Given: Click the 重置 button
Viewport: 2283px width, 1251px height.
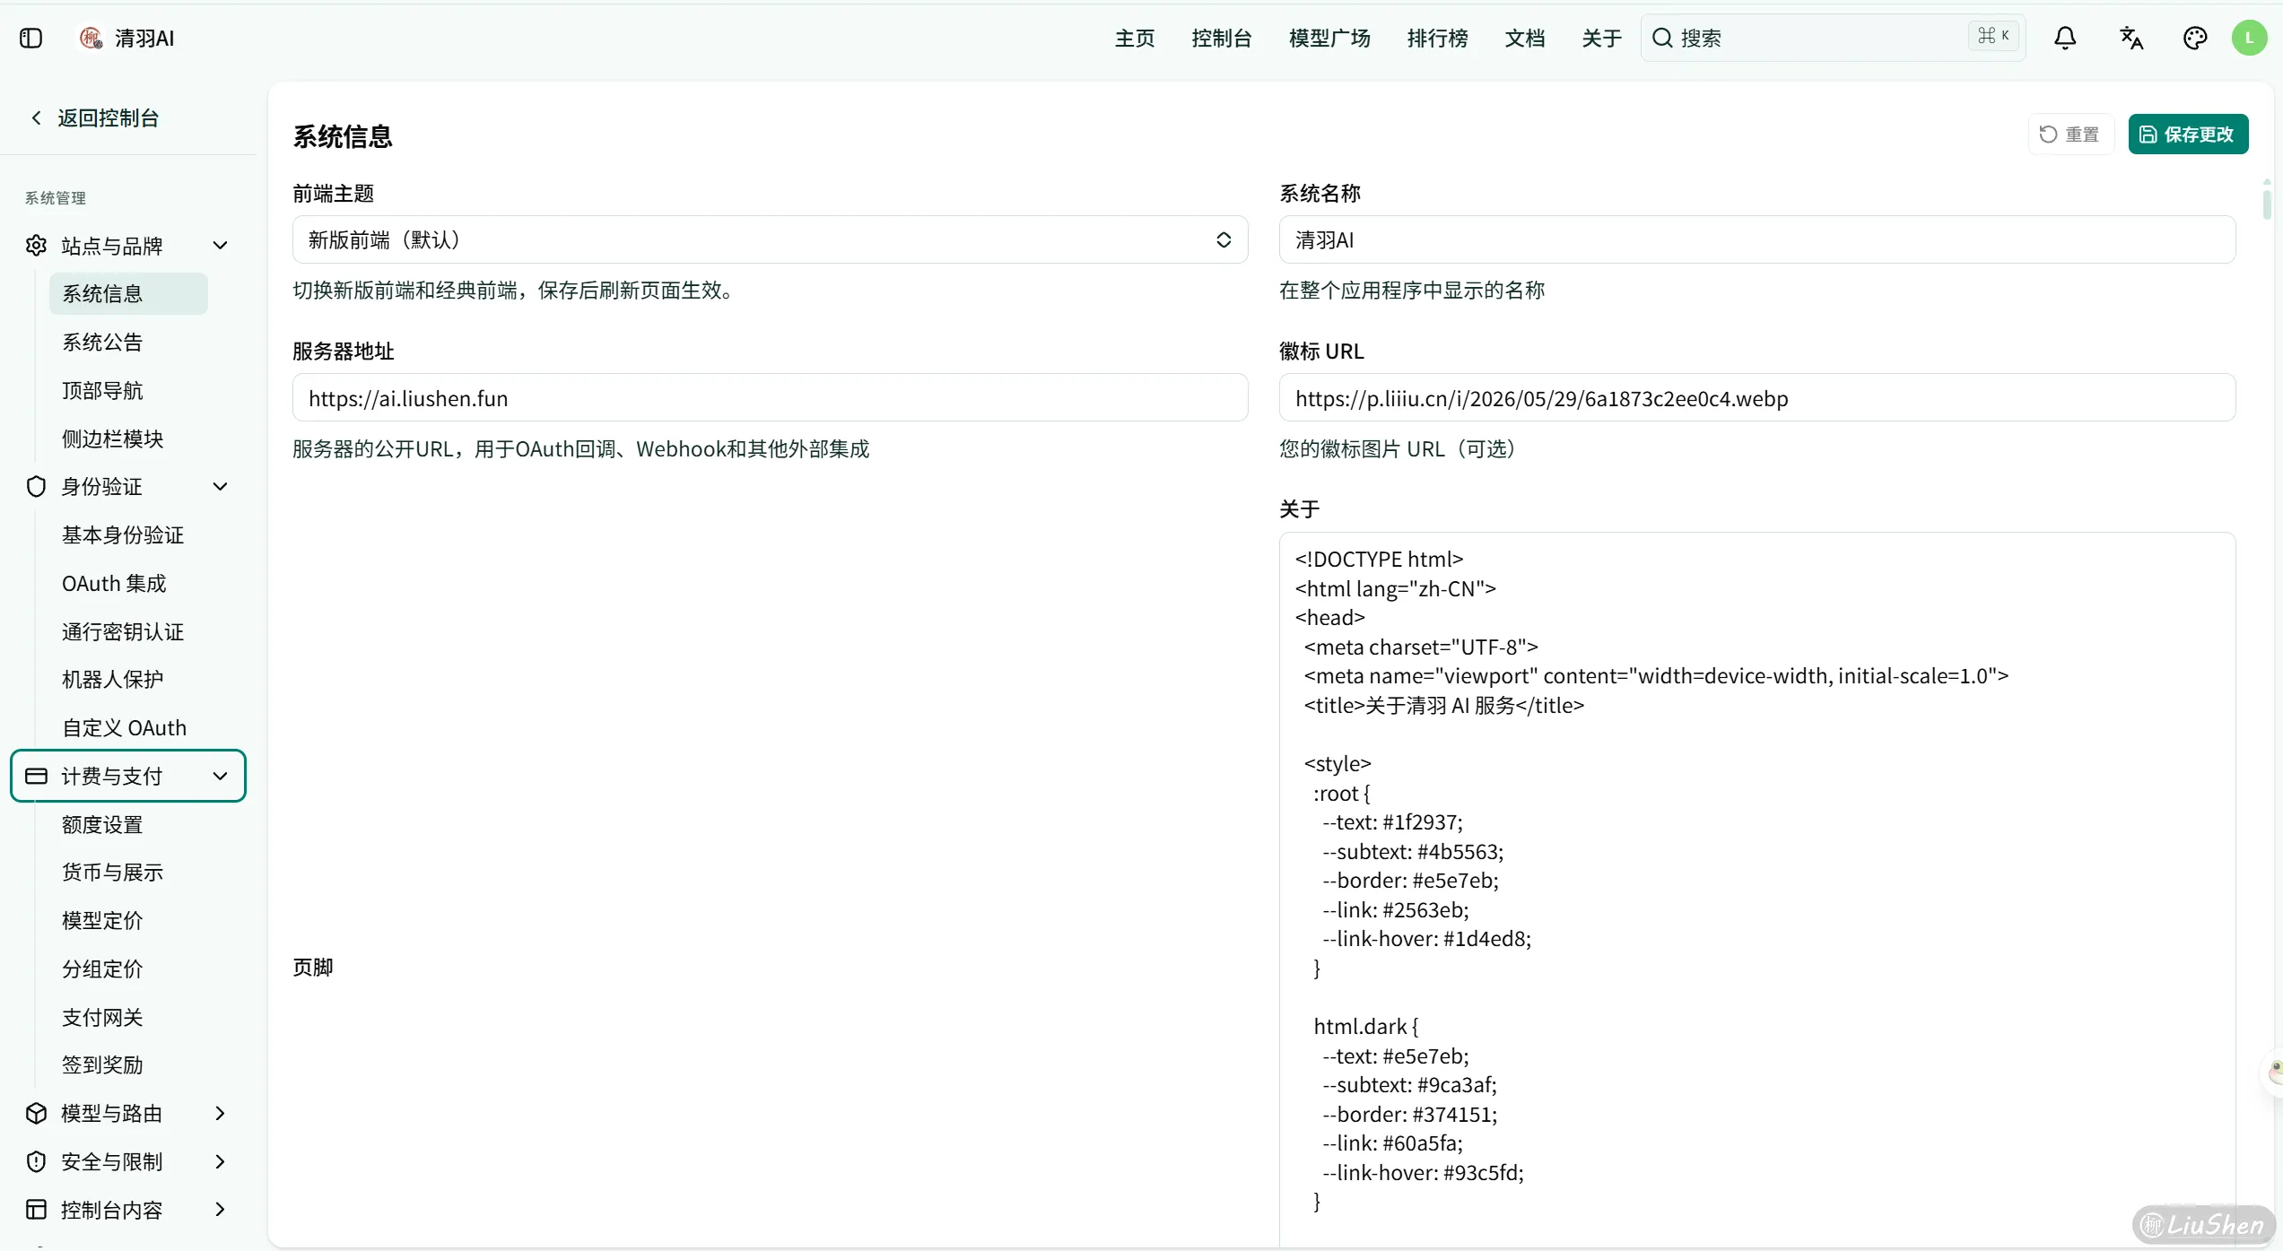Looking at the screenshot, I should click(x=2070, y=135).
